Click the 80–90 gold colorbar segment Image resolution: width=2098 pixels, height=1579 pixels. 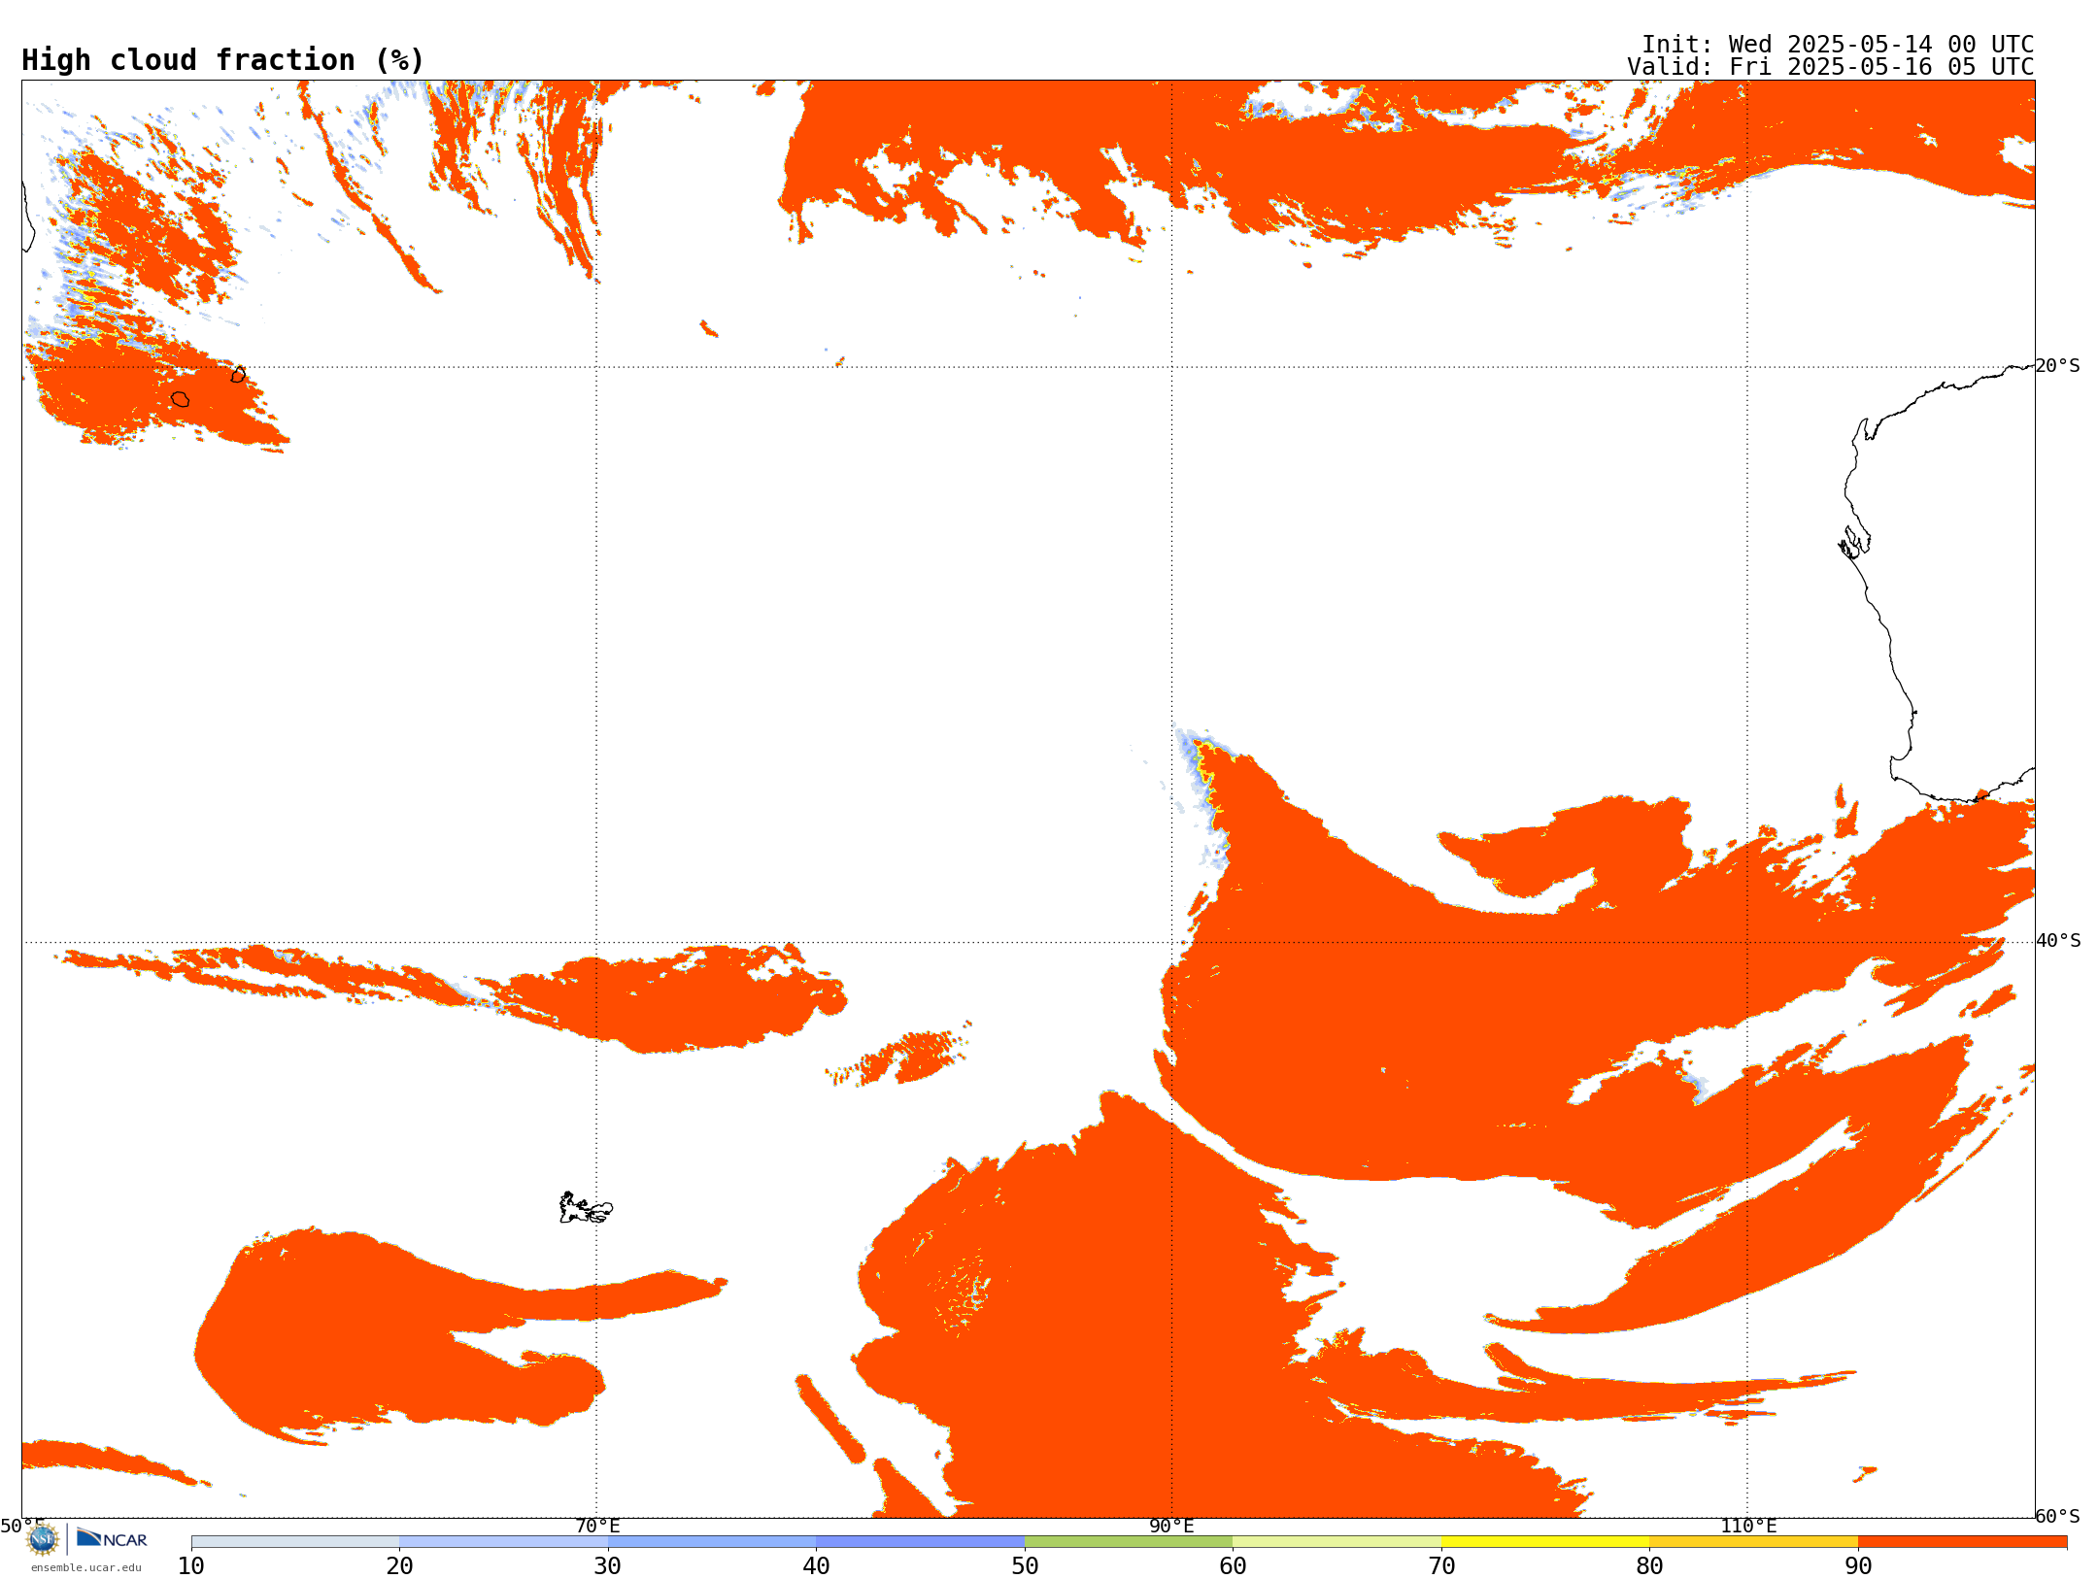click(1753, 1542)
